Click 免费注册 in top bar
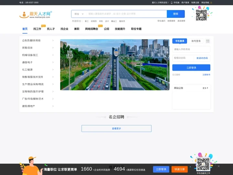The height and width of the screenshot is (175, 233). [195, 3]
